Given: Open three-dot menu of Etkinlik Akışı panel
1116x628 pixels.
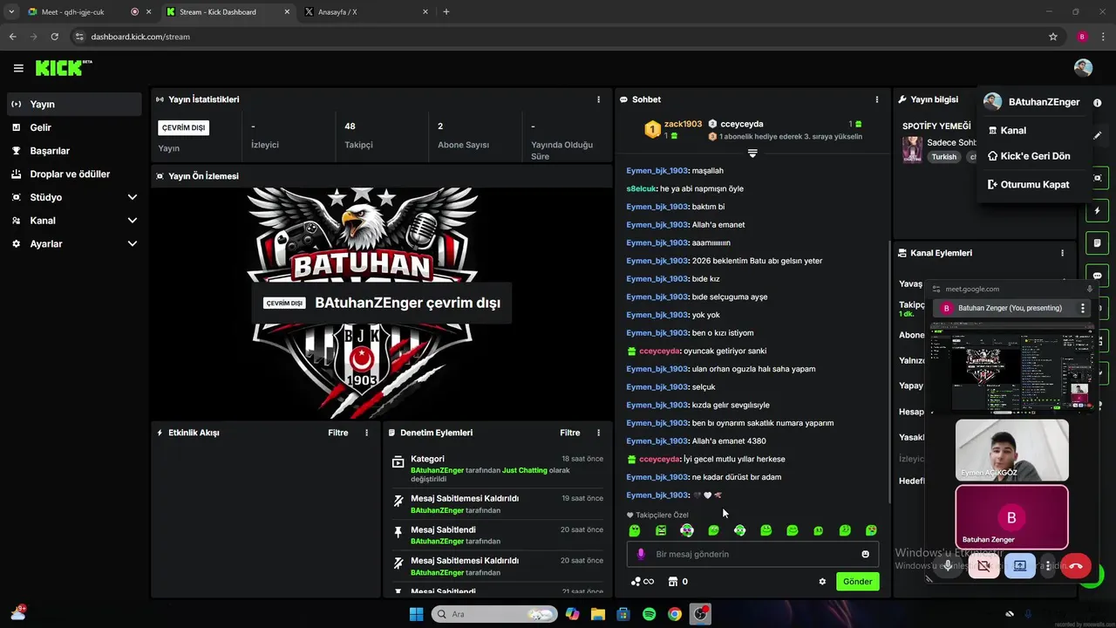Looking at the screenshot, I should [x=366, y=433].
